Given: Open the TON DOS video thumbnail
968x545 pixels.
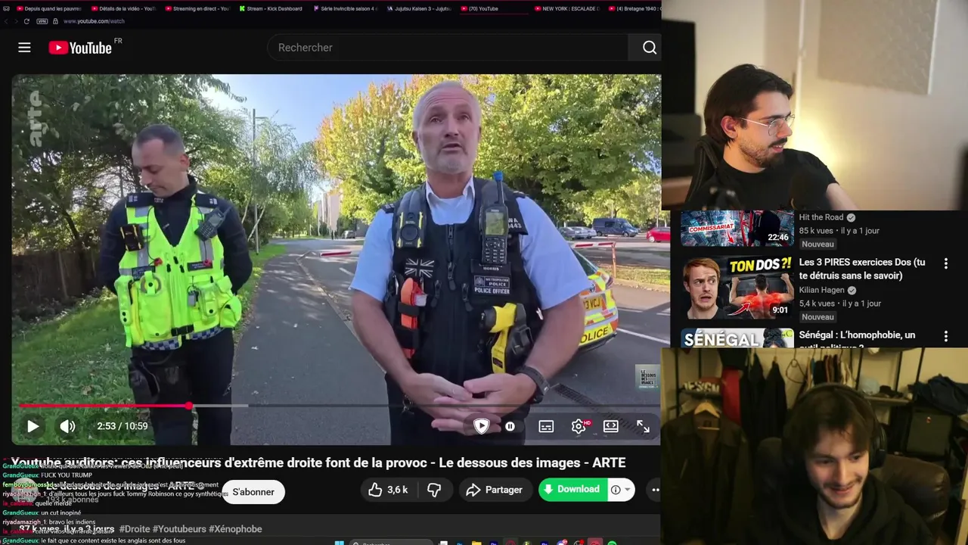Looking at the screenshot, I should tap(737, 288).
